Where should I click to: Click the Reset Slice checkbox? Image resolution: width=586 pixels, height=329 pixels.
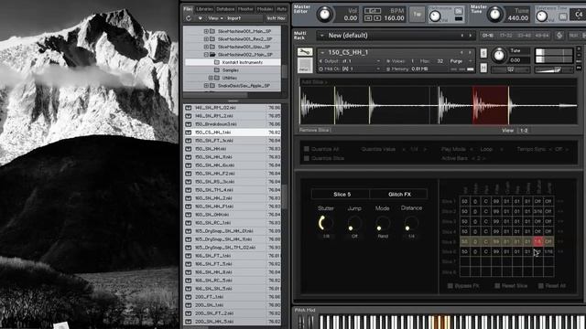[x=497, y=286]
